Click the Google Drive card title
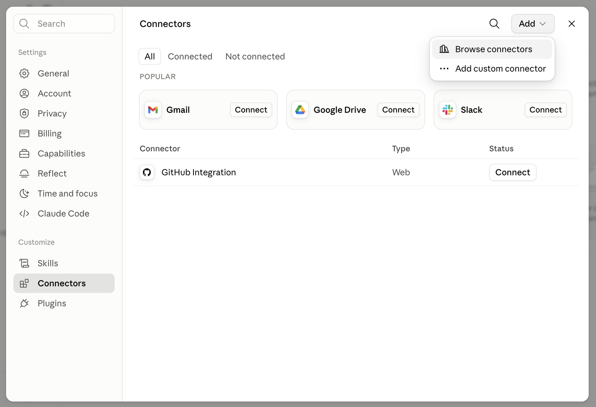 [x=340, y=110]
